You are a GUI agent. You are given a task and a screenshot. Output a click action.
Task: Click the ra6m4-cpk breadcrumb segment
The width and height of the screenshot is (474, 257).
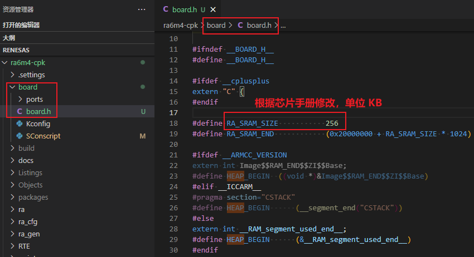179,25
